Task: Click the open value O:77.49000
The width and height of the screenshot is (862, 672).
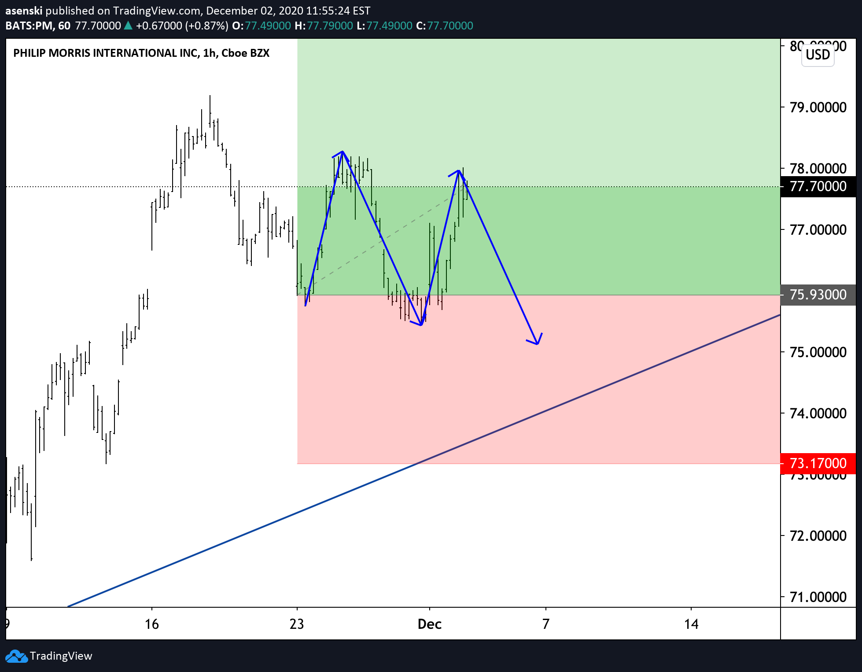Action: click(x=262, y=26)
